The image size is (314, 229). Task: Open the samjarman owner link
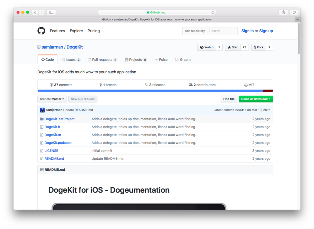pyautogui.click(x=52, y=47)
